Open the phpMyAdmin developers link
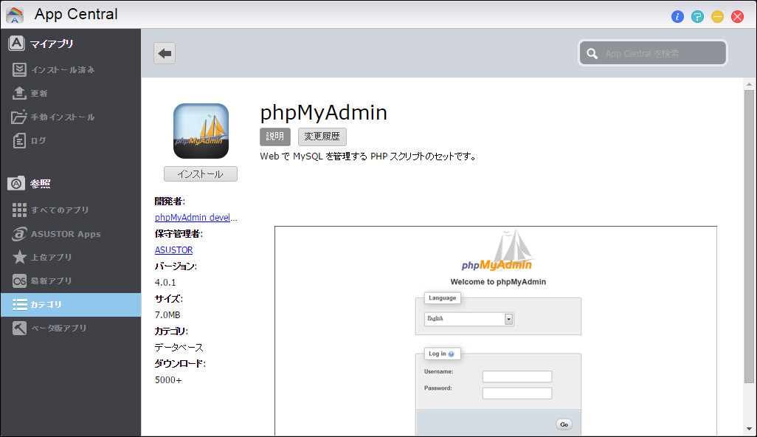 196,217
